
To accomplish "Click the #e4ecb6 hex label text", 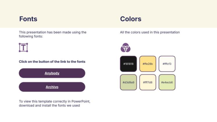I will (x=167, y=82).
